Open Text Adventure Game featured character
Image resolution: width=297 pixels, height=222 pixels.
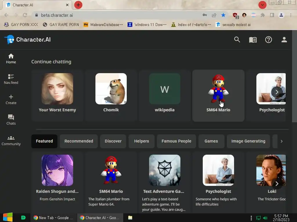point(165,182)
